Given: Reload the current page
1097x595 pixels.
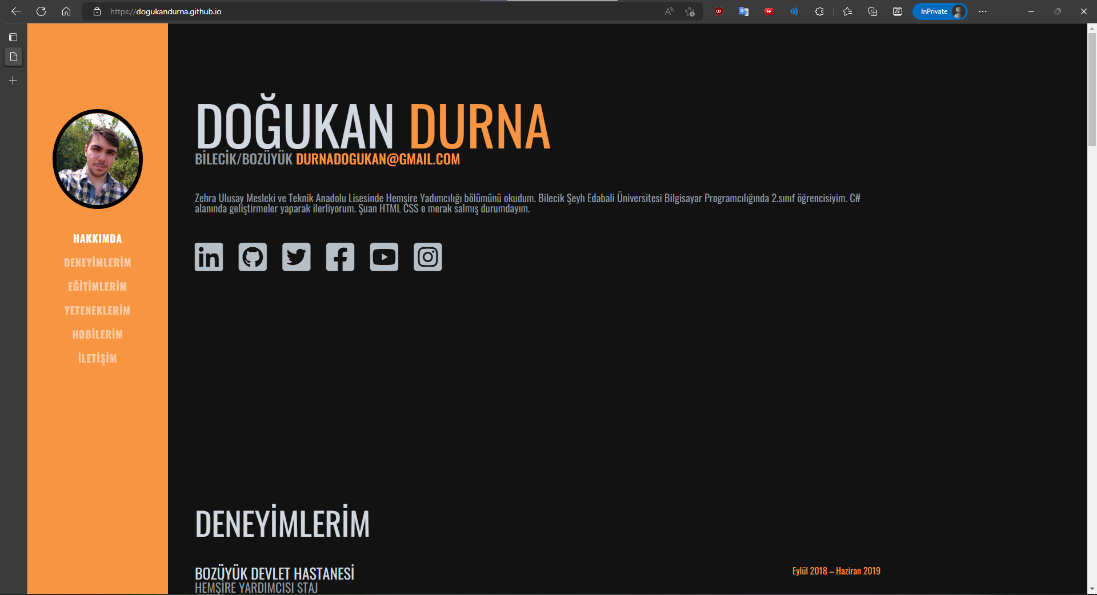Looking at the screenshot, I should click(41, 11).
